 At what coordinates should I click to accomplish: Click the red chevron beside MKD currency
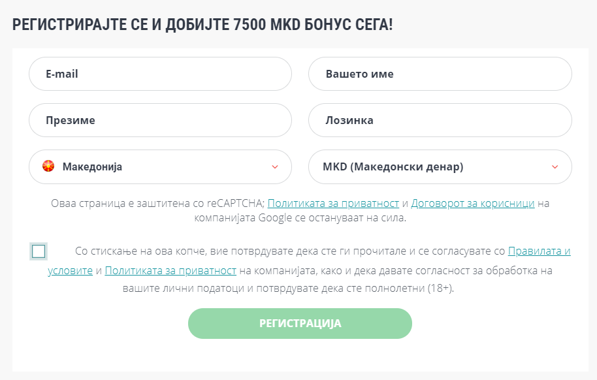tap(555, 167)
